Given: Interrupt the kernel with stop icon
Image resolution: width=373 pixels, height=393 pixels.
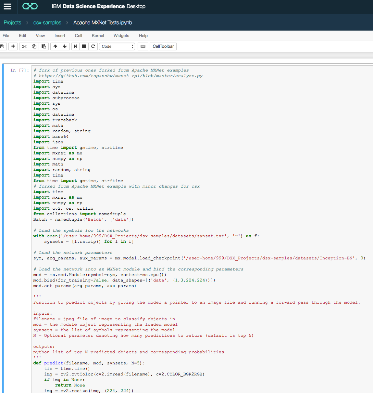Looking at the screenshot, I should tap(84, 46).
